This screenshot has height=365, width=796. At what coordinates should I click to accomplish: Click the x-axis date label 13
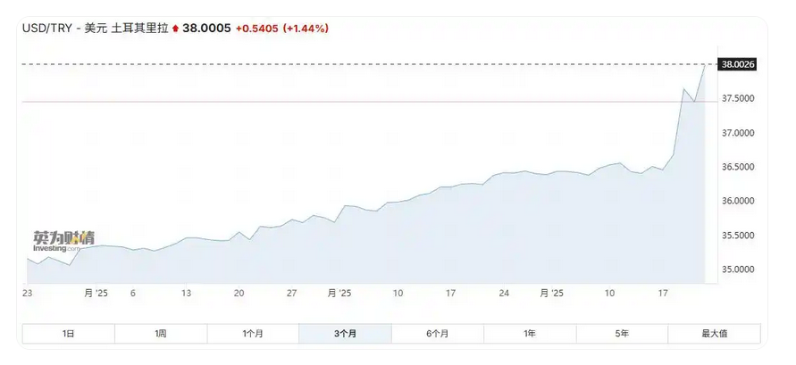pyautogui.click(x=186, y=293)
